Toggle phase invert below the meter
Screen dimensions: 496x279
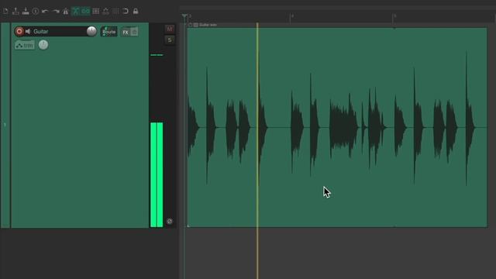[x=170, y=221]
